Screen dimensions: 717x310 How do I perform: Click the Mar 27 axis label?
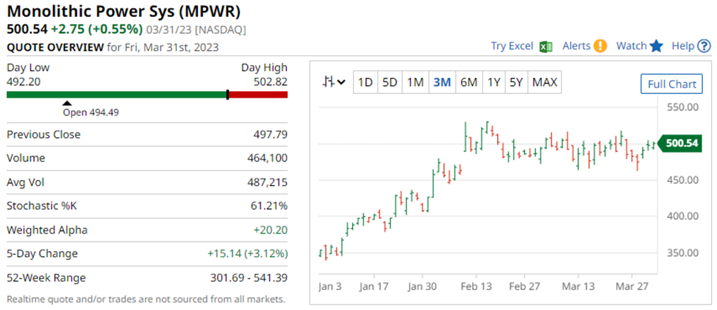click(632, 287)
